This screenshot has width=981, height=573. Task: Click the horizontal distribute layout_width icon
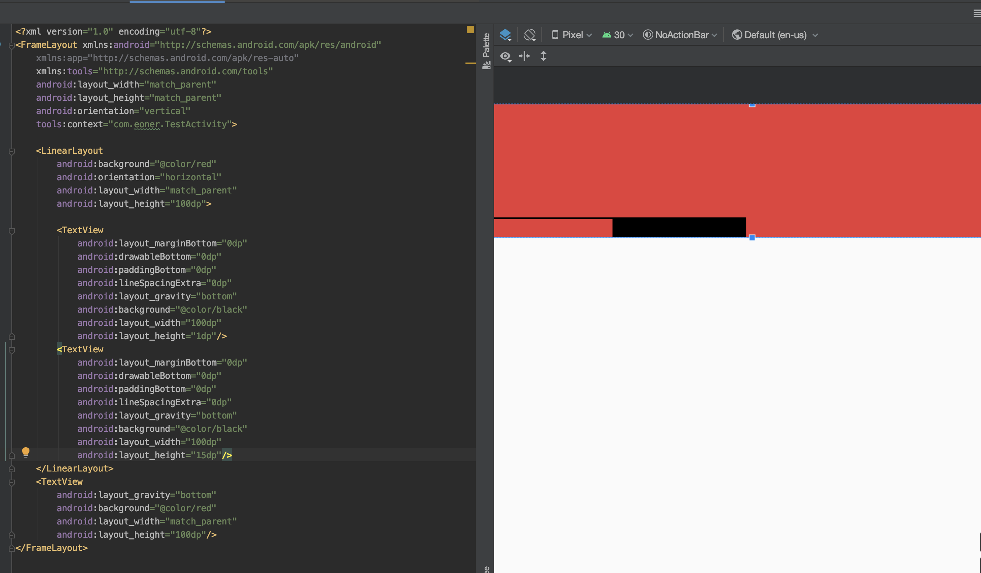pyautogui.click(x=524, y=56)
